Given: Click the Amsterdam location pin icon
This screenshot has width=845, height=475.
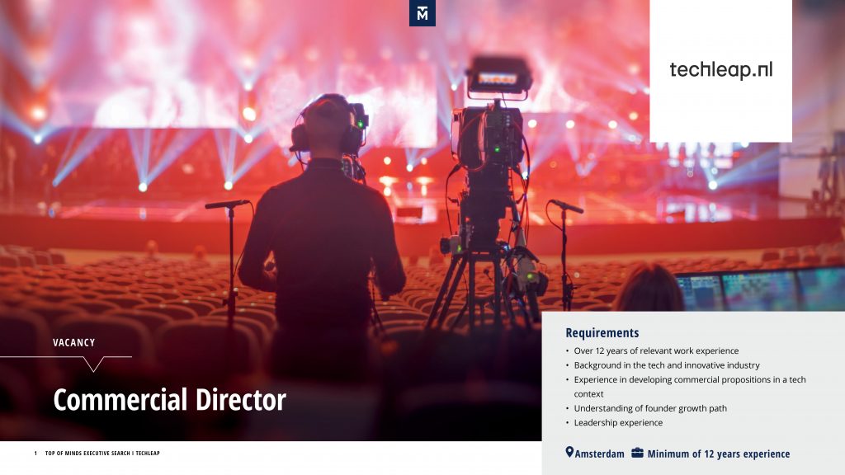Looking at the screenshot, I should click(569, 453).
